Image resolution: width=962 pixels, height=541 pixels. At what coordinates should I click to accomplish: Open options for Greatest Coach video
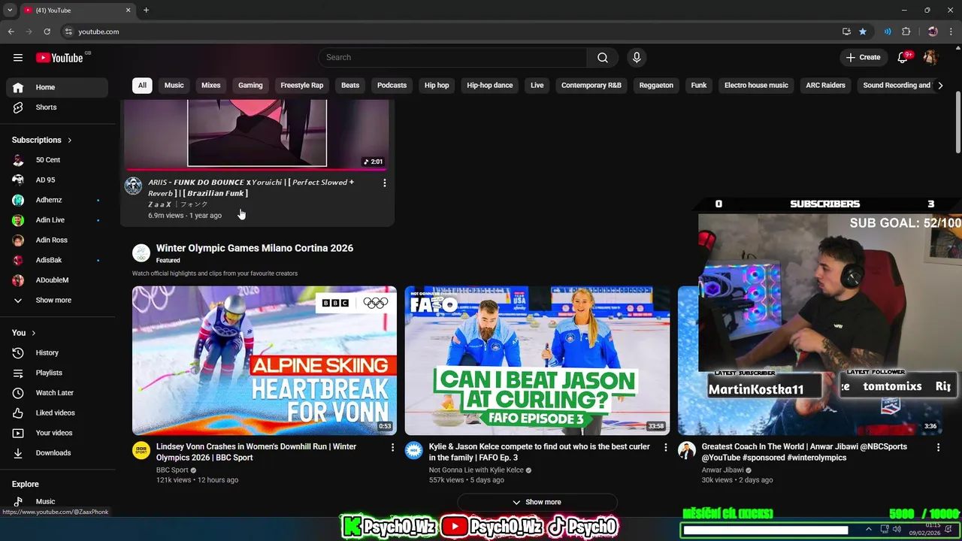click(938, 447)
